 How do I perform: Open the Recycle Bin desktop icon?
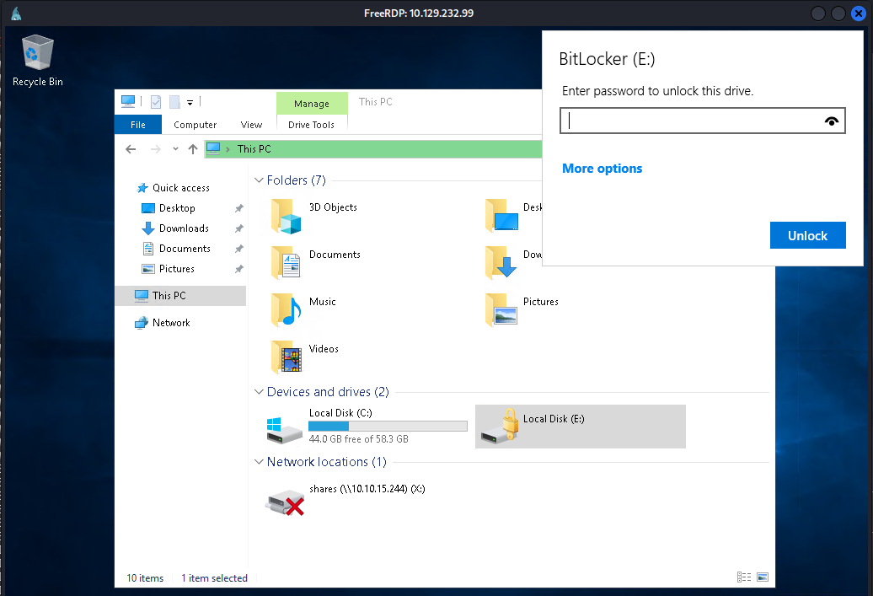click(37, 60)
